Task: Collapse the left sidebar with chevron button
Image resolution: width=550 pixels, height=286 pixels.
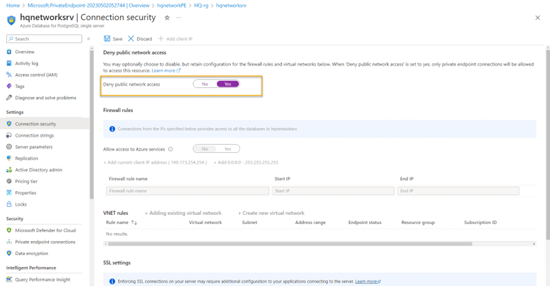Action: click(x=88, y=39)
